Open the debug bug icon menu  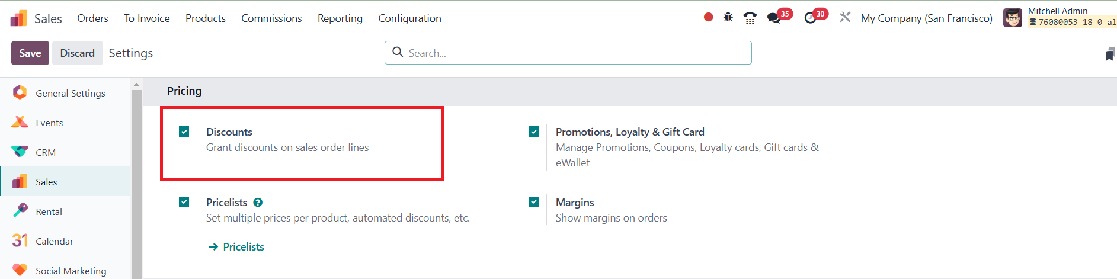tap(728, 17)
